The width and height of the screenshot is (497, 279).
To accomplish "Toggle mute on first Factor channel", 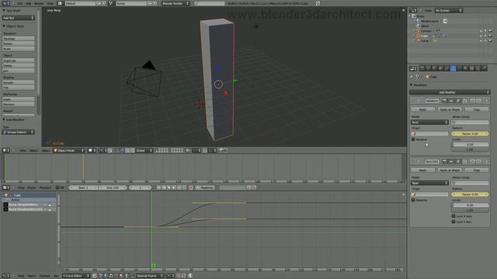I will (45, 205).
